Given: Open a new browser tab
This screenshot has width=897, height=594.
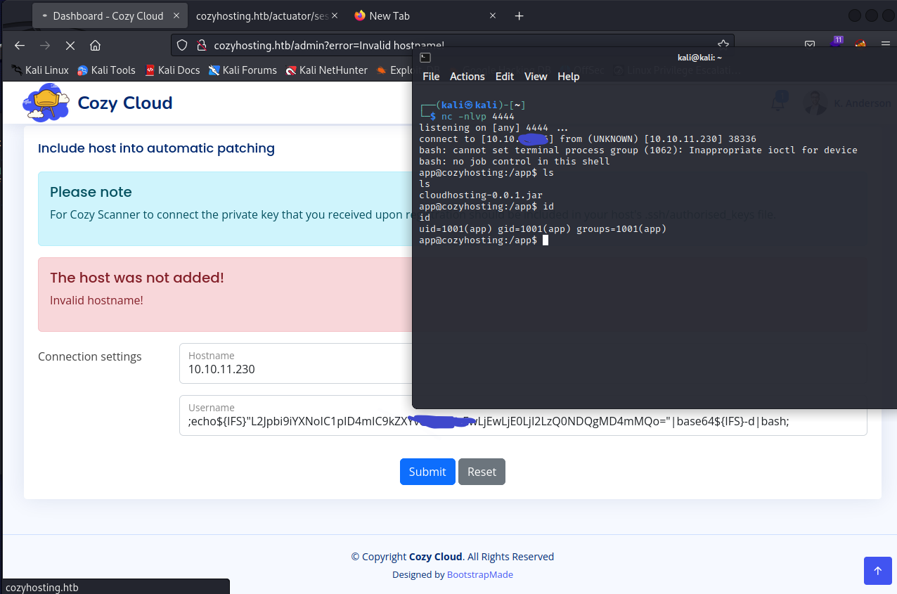Looking at the screenshot, I should [x=519, y=15].
